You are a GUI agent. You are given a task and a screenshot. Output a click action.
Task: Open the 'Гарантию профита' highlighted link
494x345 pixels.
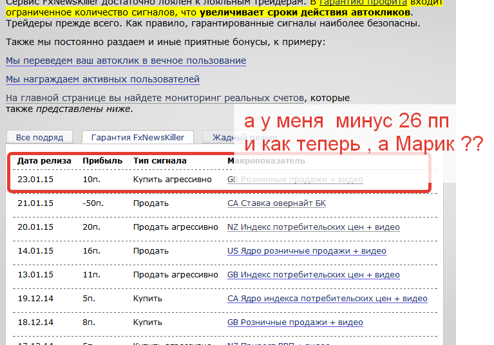pos(363,3)
